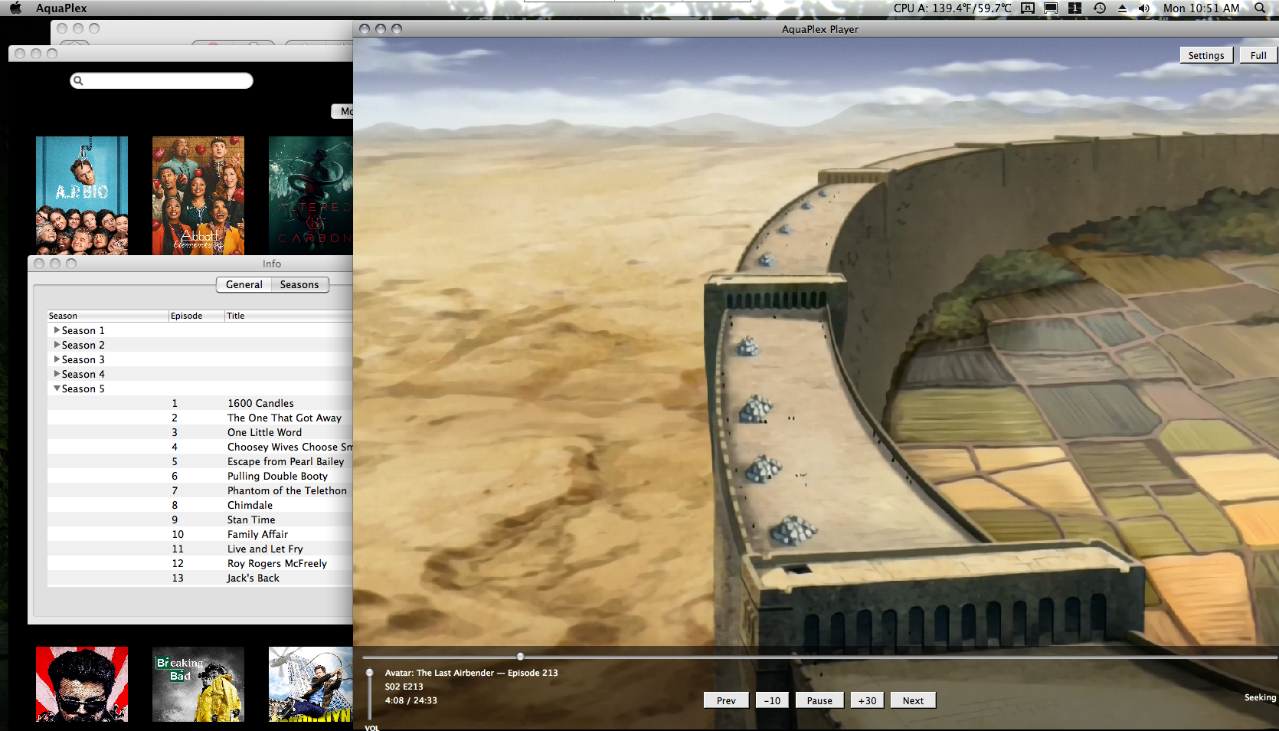Open the Abbott Elementary poster
Image resolution: width=1279 pixels, height=731 pixels.
[x=198, y=195]
